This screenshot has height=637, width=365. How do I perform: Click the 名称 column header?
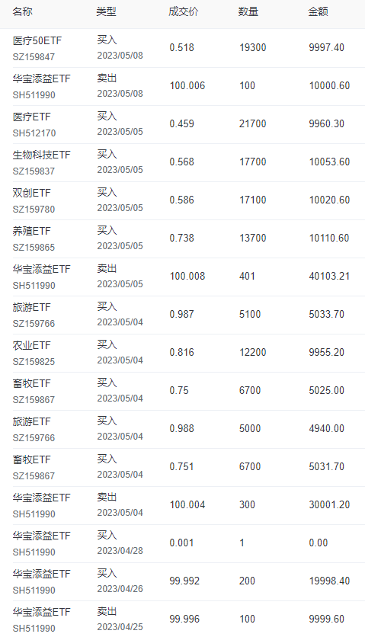click(x=22, y=11)
